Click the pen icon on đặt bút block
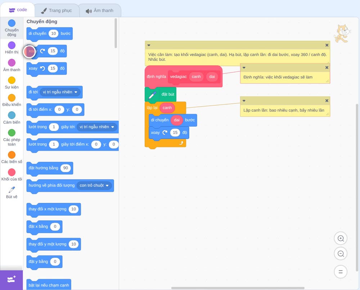The height and width of the screenshot is (290, 360). (x=152, y=95)
